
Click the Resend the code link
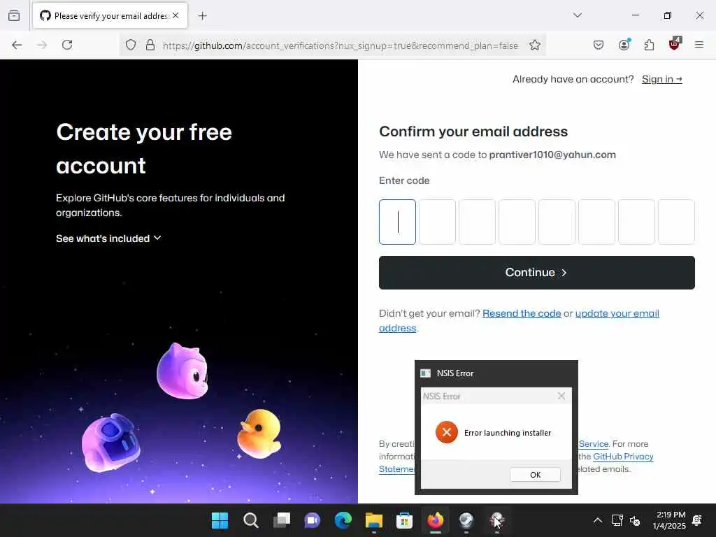pyautogui.click(x=522, y=313)
